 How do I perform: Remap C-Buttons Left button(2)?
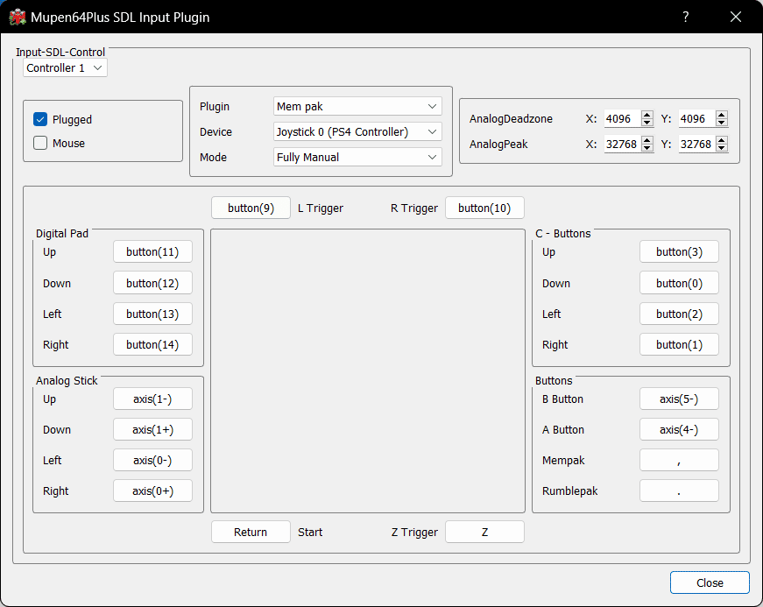679,314
